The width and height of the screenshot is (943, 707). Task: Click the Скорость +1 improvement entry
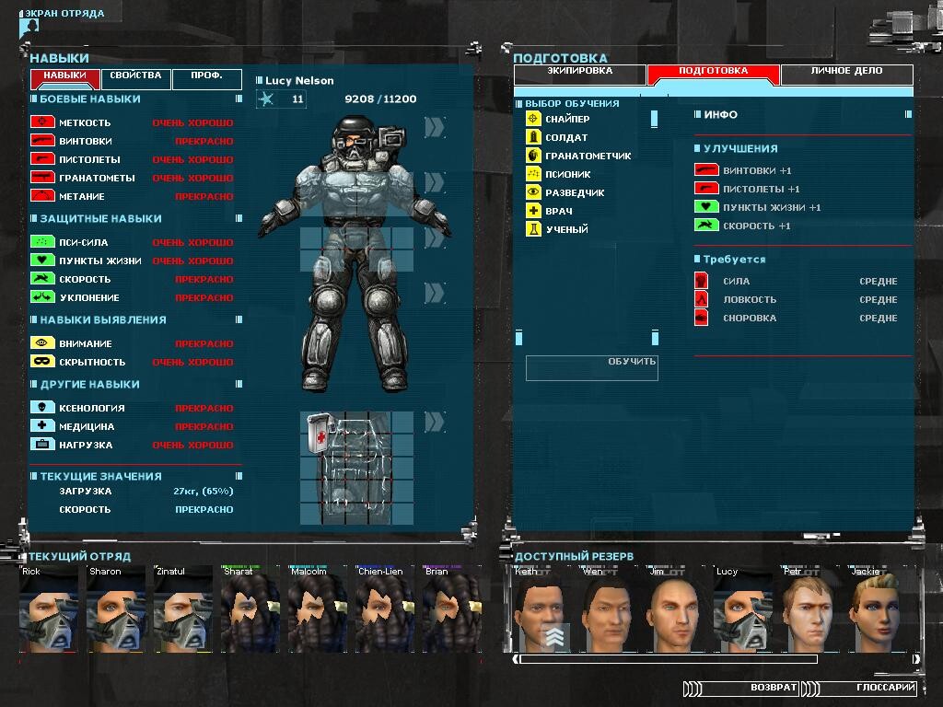743,226
